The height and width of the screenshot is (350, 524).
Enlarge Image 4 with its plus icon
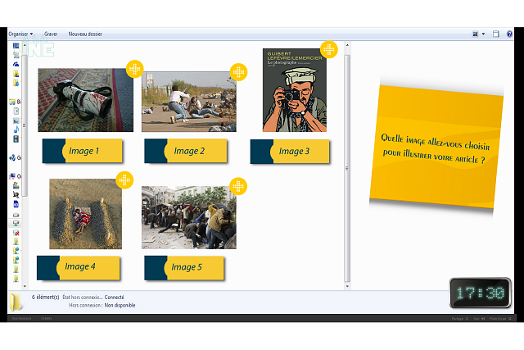tap(124, 180)
